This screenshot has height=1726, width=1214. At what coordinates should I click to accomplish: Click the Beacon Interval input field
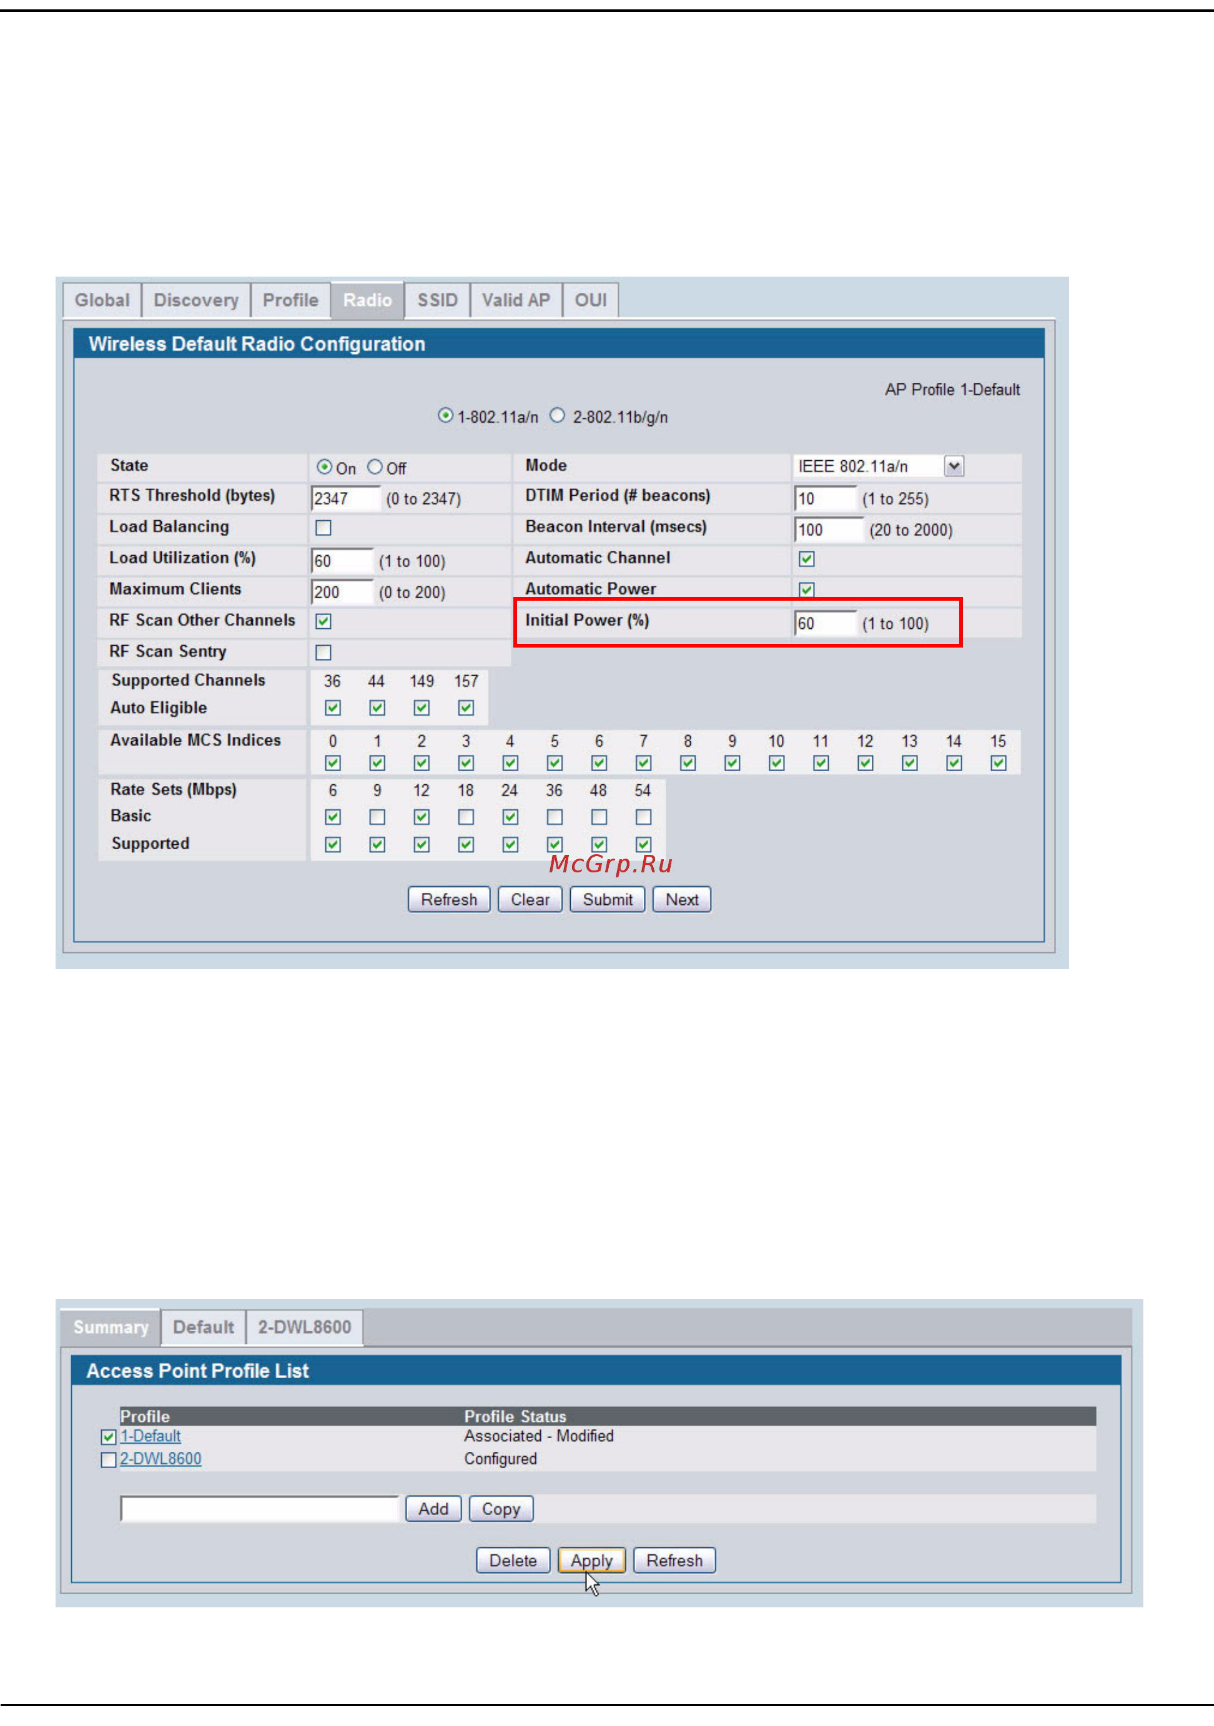(829, 529)
